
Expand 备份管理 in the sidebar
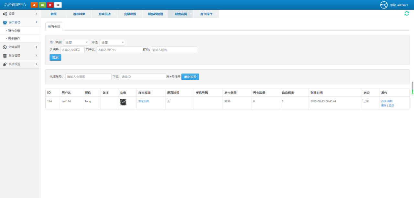[x=20, y=55]
